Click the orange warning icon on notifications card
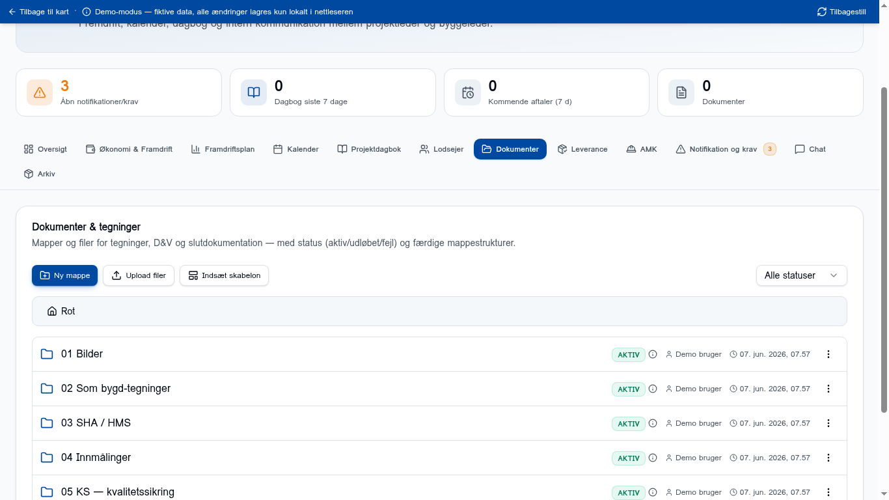This screenshot has height=500, width=889. click(x=40, y=92)
